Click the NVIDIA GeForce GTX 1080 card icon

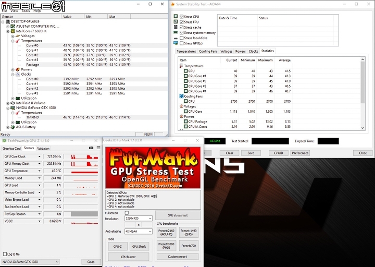(x=12, y=108)
